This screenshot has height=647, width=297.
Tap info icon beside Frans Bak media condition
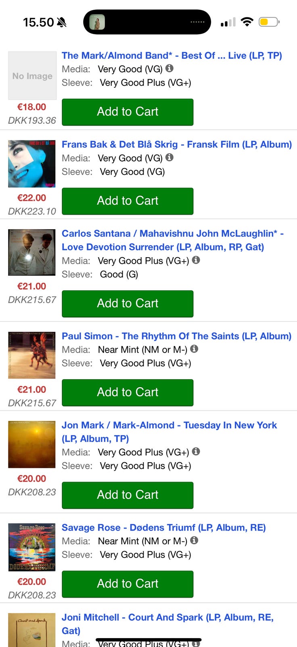(x=169, y=157)
